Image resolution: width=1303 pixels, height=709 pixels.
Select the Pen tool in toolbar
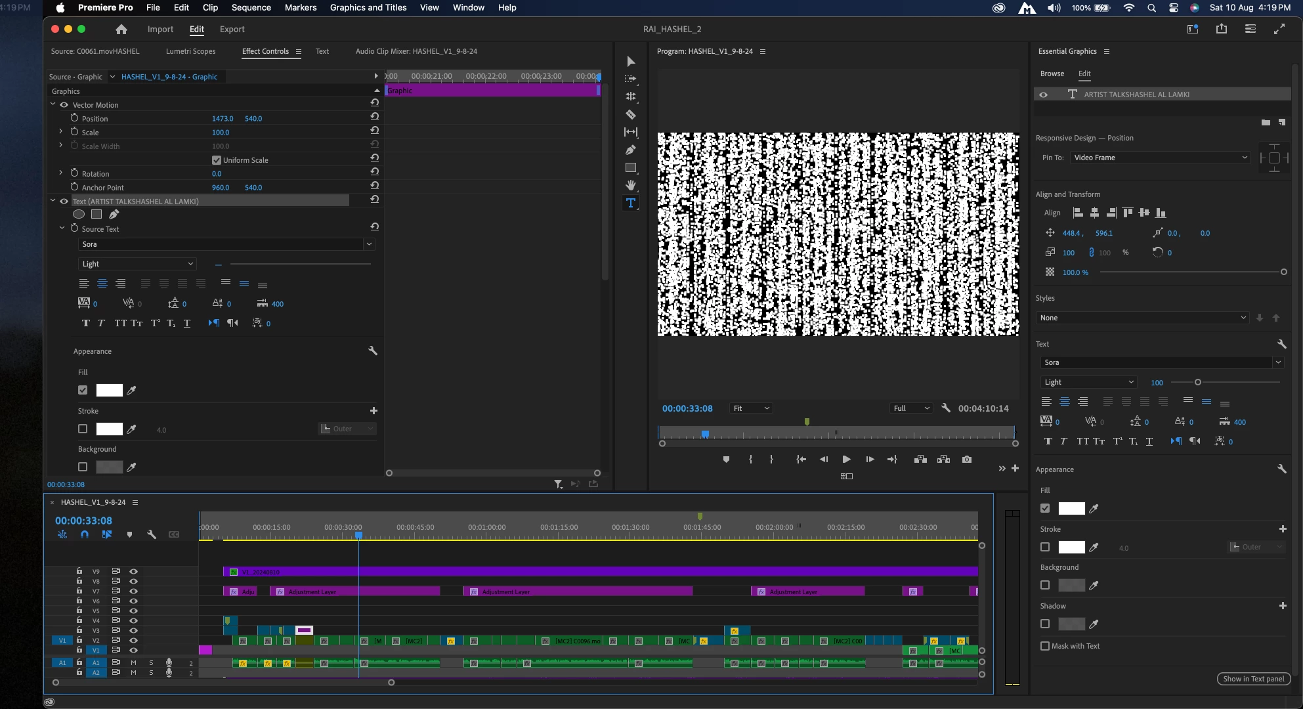coord(630,150)
